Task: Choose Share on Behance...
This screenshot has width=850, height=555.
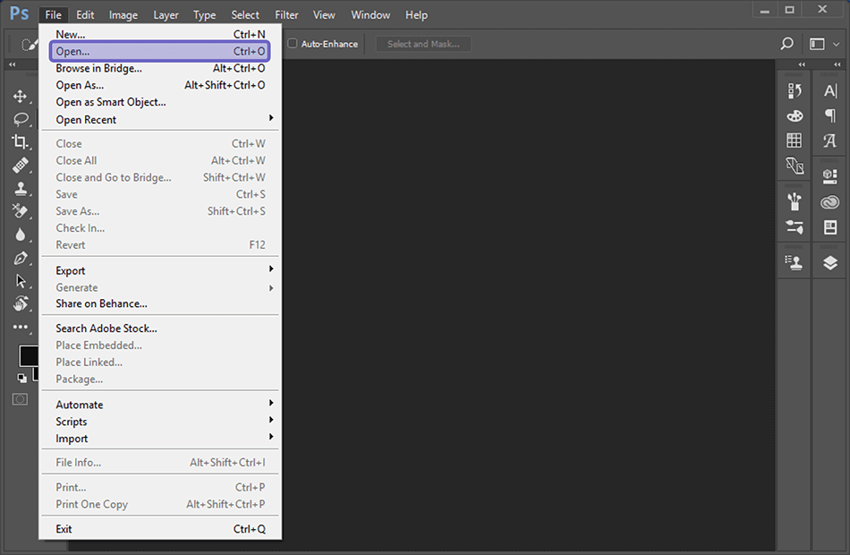Action: [x=160, y=303]
